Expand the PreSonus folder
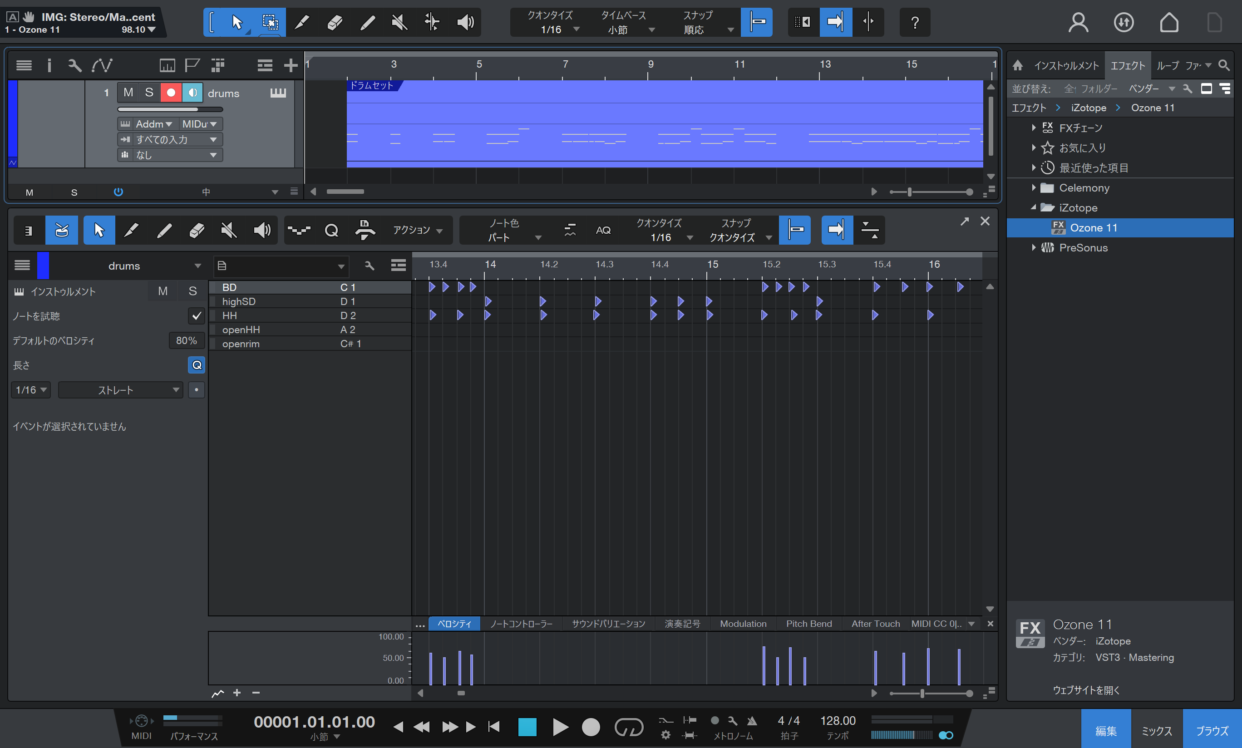This screenshot has width=1242, height=748. (x=1033, y=247)
